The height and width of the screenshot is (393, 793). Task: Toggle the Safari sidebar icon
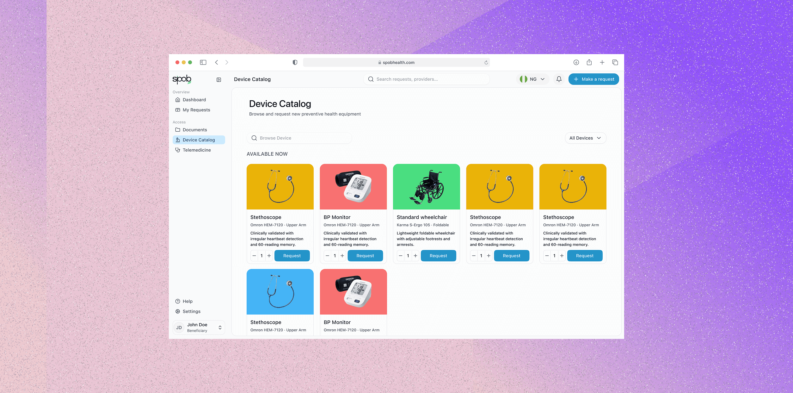click(203, 62)
